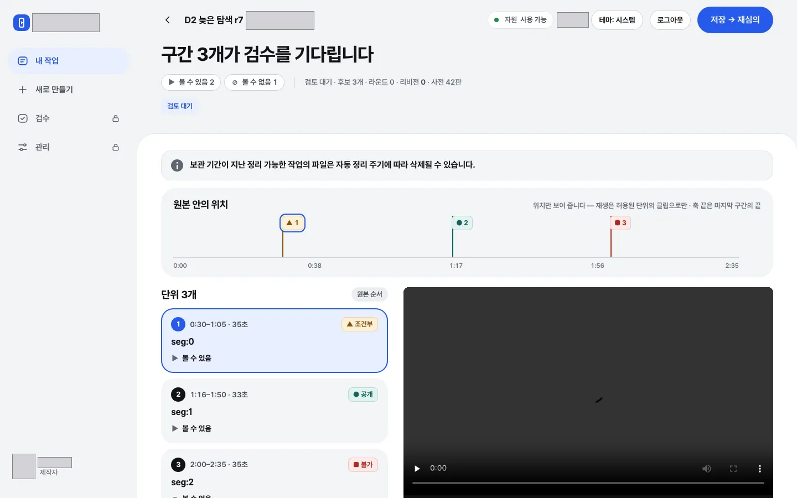The width and height of the screenshot is (797, 498).
Task: Select unit card 1 seg:0
Action: pos(275,341)
